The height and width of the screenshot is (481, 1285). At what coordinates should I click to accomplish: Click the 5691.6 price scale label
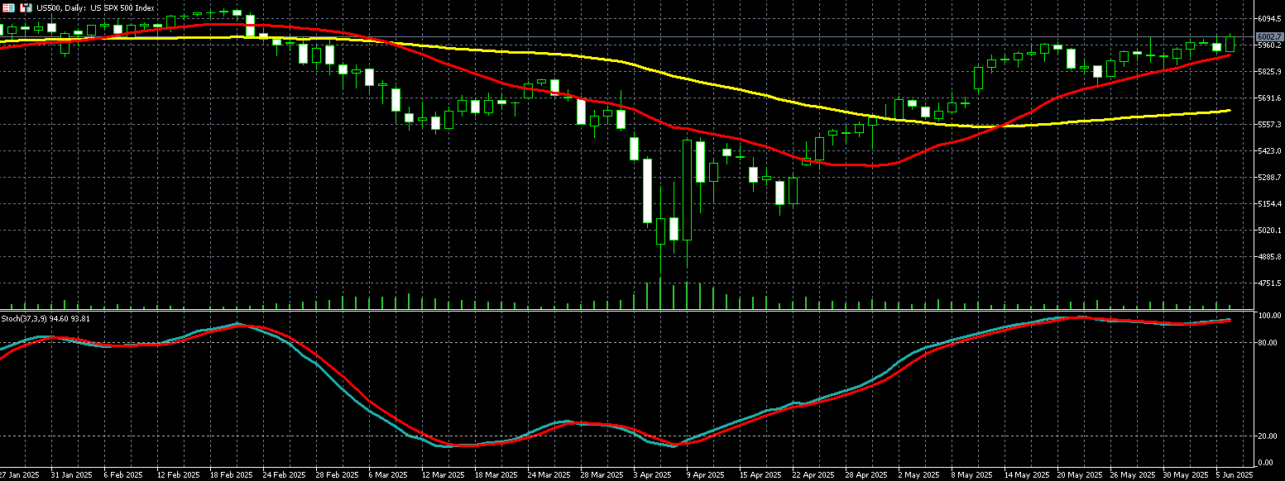point(1269,98)
